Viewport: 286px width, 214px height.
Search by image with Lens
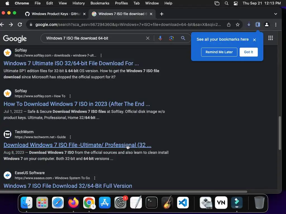point(171,38)
